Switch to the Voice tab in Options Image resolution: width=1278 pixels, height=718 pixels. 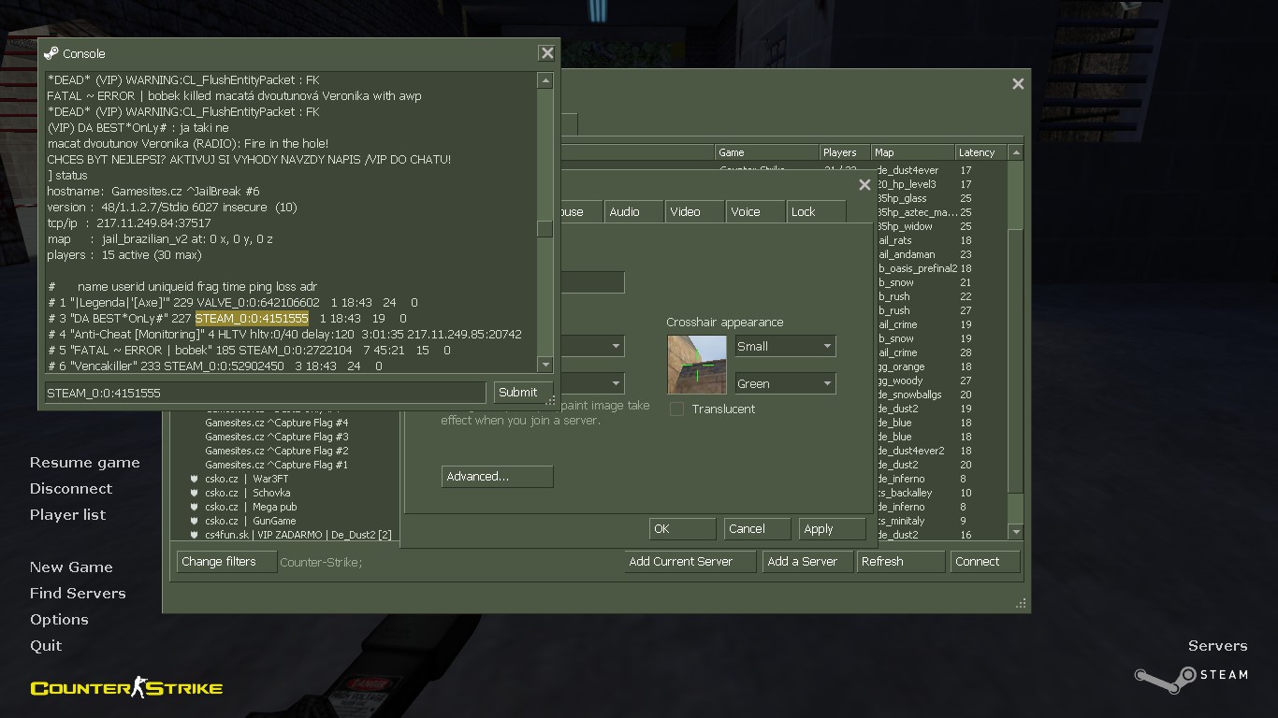755,212
